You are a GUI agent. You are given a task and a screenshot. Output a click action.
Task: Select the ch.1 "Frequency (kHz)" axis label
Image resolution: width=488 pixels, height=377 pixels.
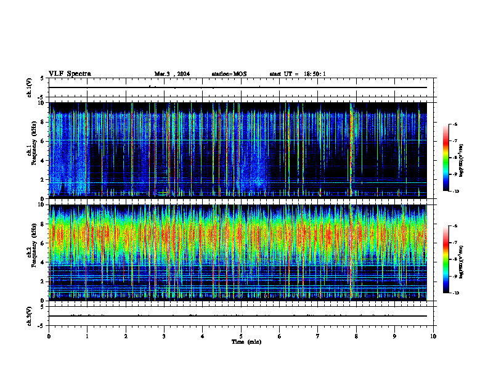click(34, 143)
